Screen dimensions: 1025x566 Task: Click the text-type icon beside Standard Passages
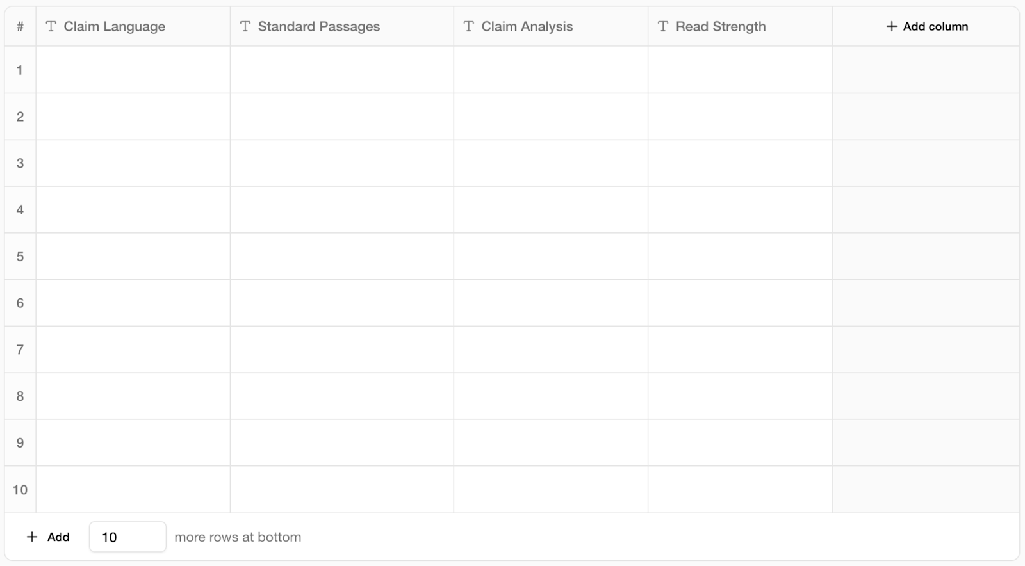pos(245,26)
